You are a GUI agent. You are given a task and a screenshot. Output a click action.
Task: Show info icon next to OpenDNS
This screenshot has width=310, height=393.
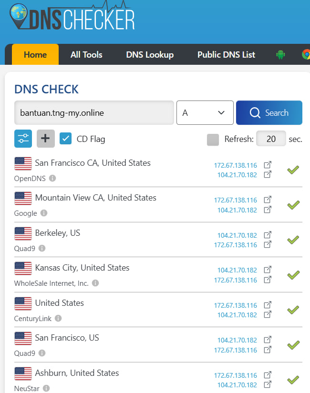(x=52, y=178)
